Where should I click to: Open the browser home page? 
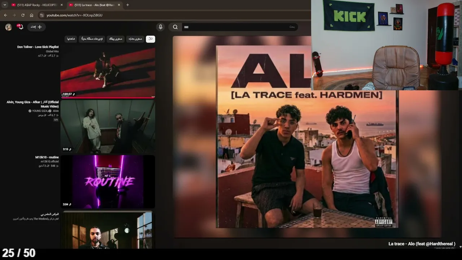[x=31, y=15]
